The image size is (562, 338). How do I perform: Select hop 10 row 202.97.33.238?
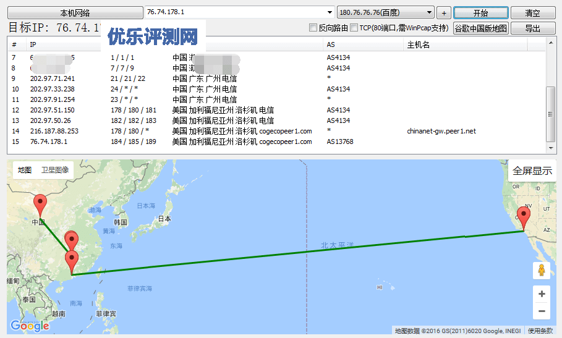(x=276, y=89)
